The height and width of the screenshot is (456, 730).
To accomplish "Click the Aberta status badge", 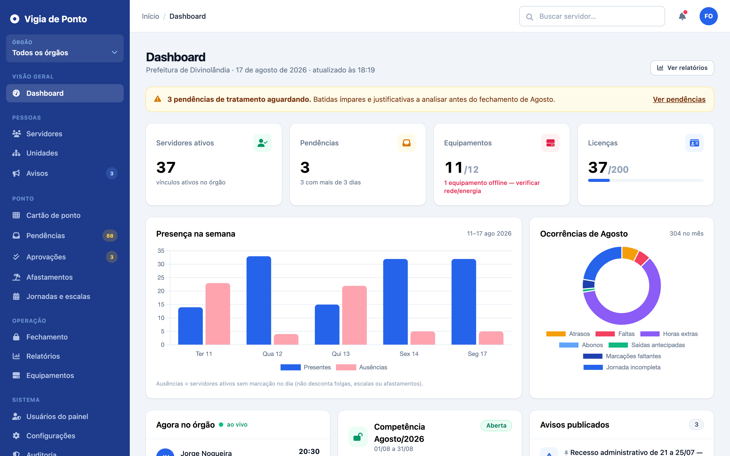I will click(496, 425).
